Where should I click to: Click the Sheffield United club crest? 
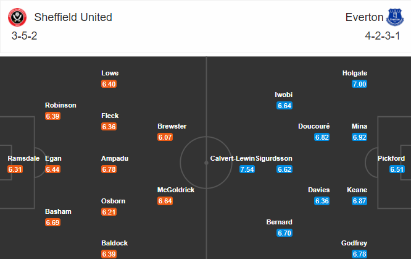(x=17, y=17)
